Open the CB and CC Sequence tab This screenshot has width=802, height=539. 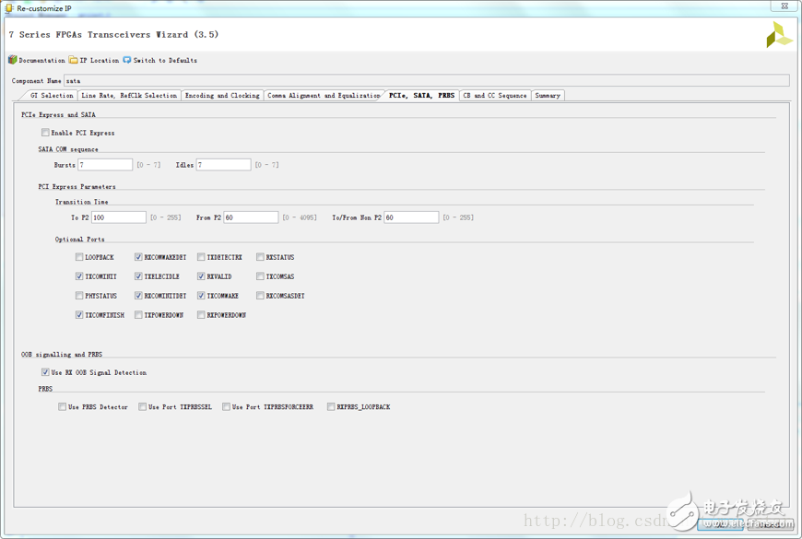(x=495, y=95)
